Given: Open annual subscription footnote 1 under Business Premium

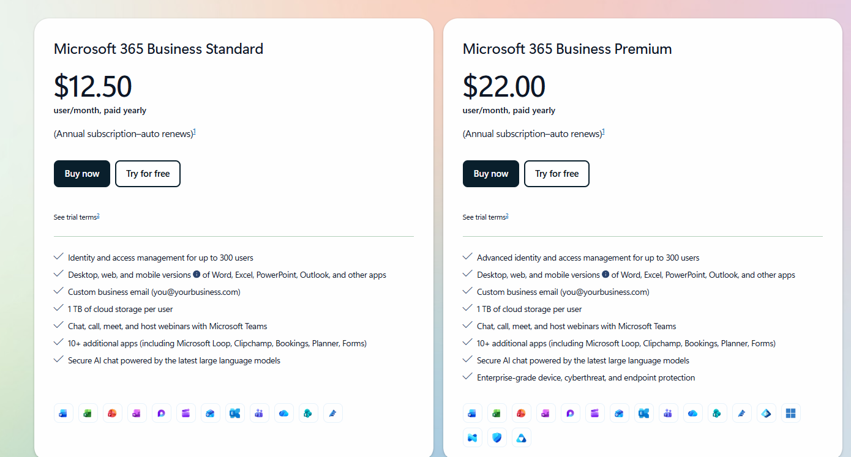Looking at the screenshot, I should pyautogui.click(x=604, y=132).
